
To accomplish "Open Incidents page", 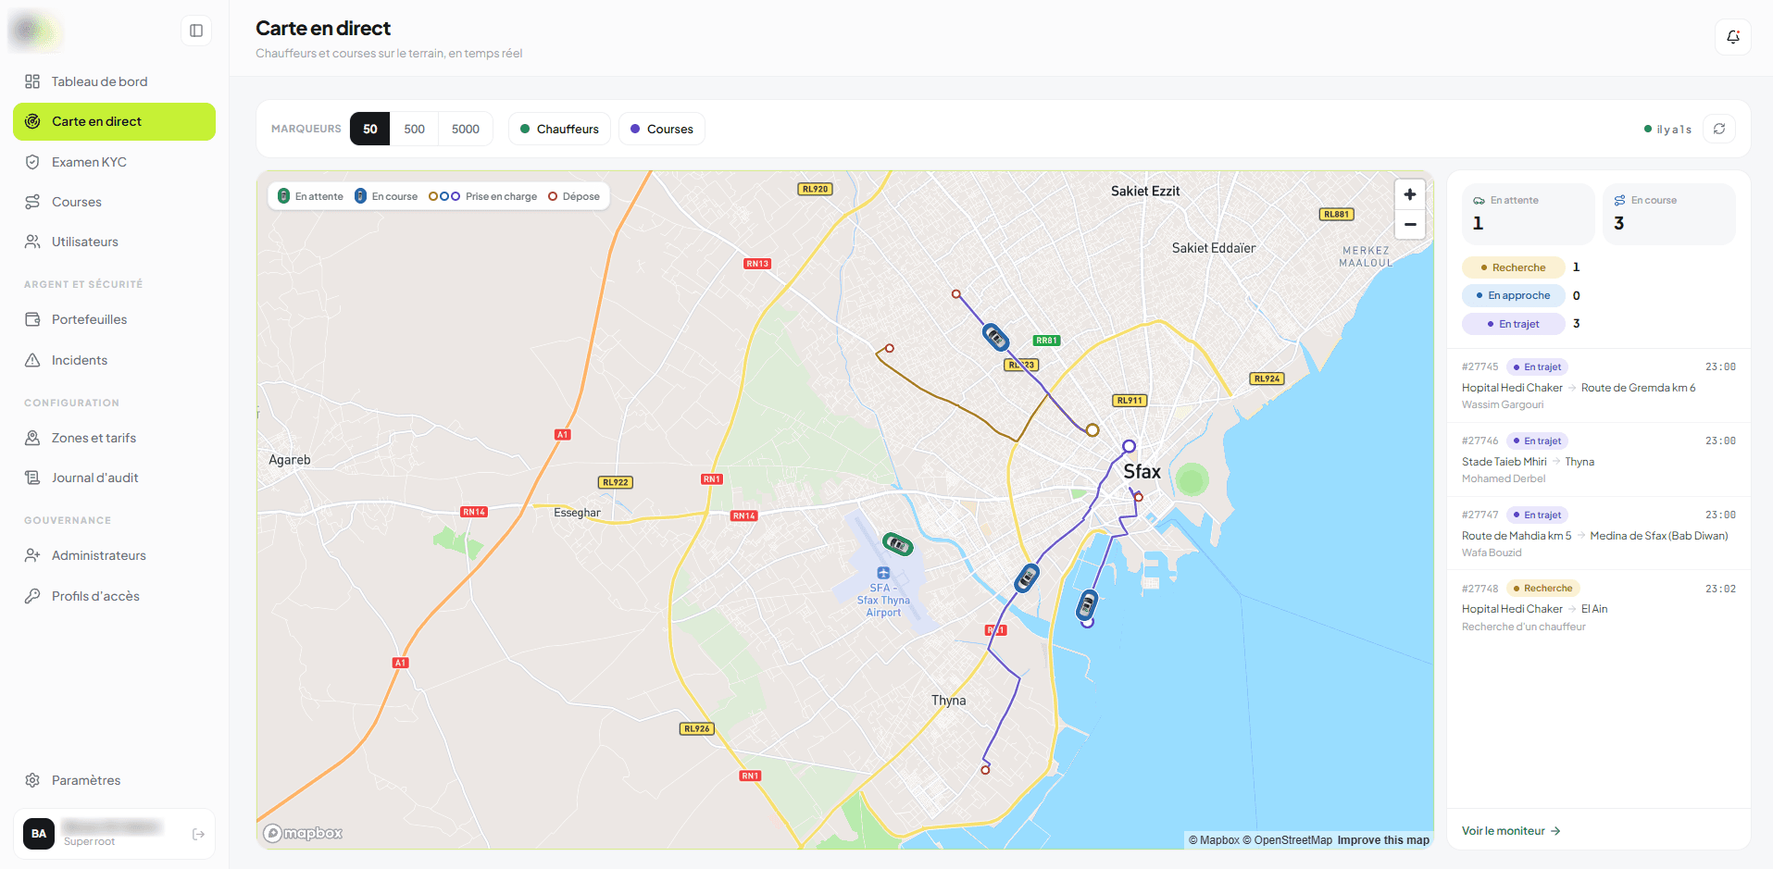I will (114, 360).
